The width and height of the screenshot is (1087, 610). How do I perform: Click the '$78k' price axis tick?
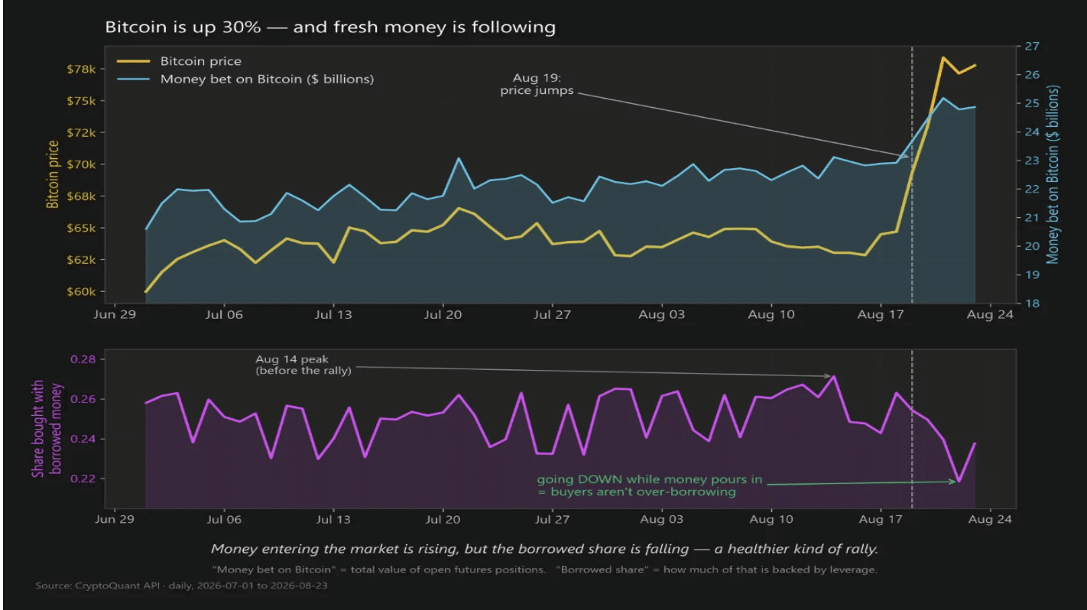tap(81, 69)
